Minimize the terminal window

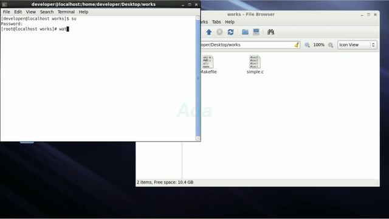click(x=183, y=4)
